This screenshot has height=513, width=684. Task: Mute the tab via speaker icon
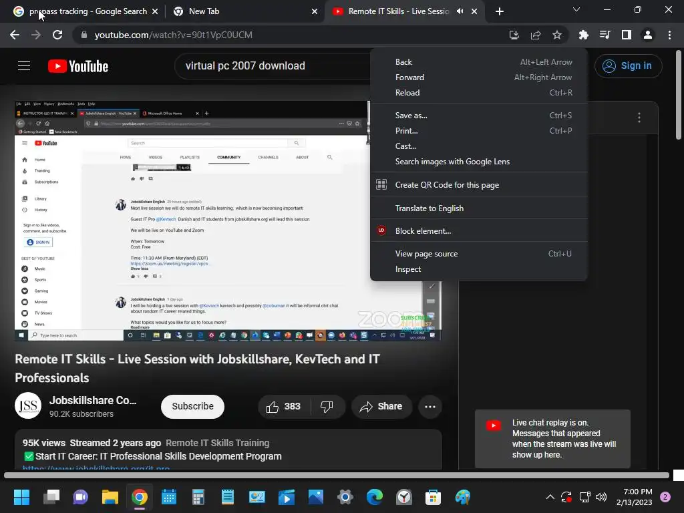coord(460,11)
